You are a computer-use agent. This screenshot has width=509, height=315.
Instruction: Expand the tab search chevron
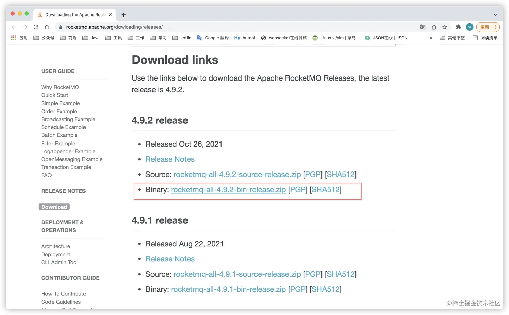(495, 15)
